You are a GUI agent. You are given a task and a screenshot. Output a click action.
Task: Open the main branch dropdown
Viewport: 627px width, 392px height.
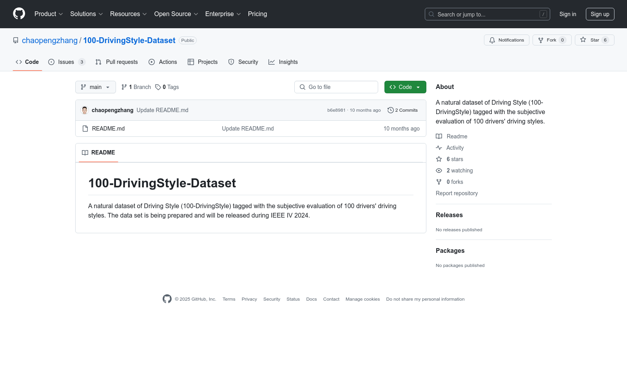tap(95, 87)
